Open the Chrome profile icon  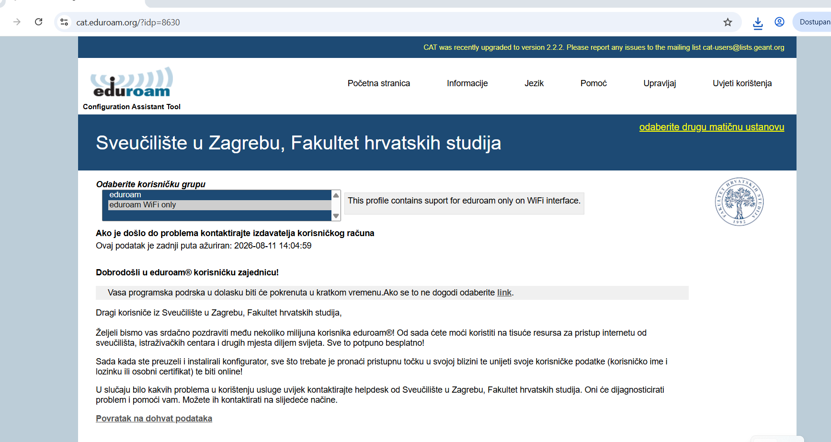(779, 22)
